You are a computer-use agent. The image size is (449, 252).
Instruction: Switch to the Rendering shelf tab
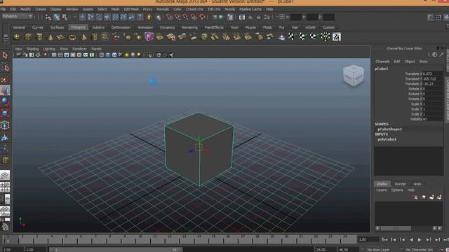pyautogui.click(x=189, y=27)
